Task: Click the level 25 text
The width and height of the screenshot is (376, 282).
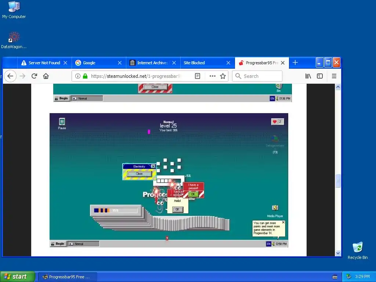Action: 168,126
